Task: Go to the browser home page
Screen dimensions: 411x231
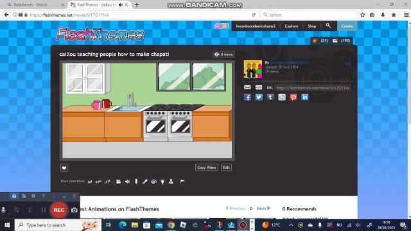Action: (x=394, y=15)
